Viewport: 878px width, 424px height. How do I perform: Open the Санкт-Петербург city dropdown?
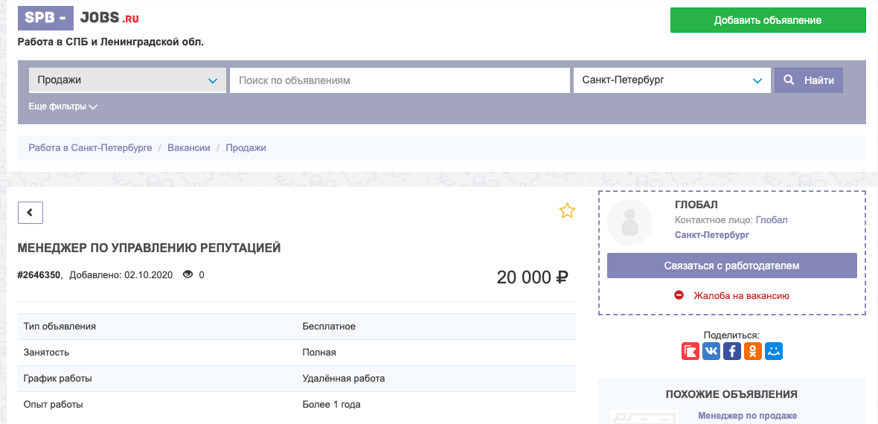(x=672, y=80)
